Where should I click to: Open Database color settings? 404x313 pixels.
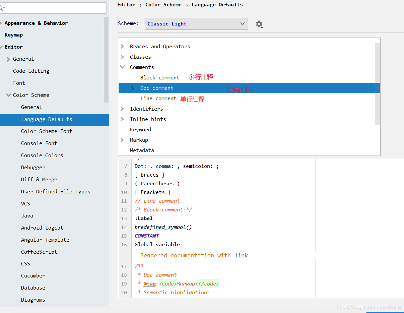(33, 288)
